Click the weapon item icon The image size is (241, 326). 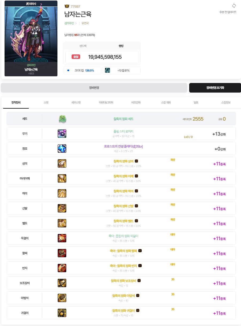[x=62, y=134]
